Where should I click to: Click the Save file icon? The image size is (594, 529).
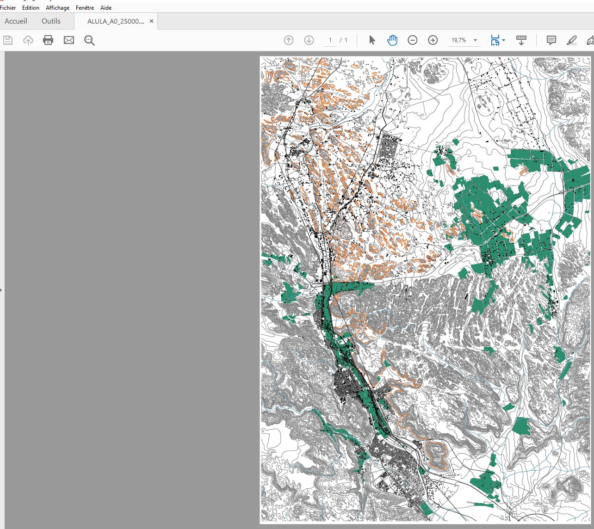click(8, 40)
